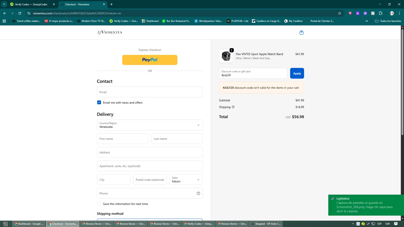Screen dimensions: 404x227
Task: Uncheck Email me with news and offers
Action: coord(99,102)
